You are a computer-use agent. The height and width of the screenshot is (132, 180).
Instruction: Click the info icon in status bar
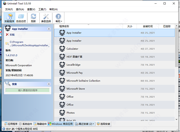pyautogui.click(x=4, y=129)
